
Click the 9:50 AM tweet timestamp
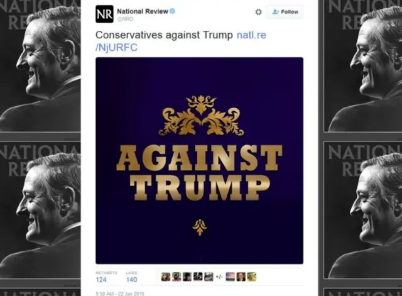tap(120, 293)
